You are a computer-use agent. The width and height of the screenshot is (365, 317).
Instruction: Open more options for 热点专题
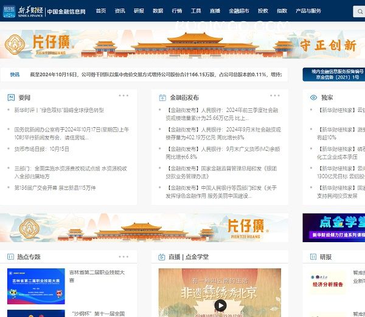point(123,257)
